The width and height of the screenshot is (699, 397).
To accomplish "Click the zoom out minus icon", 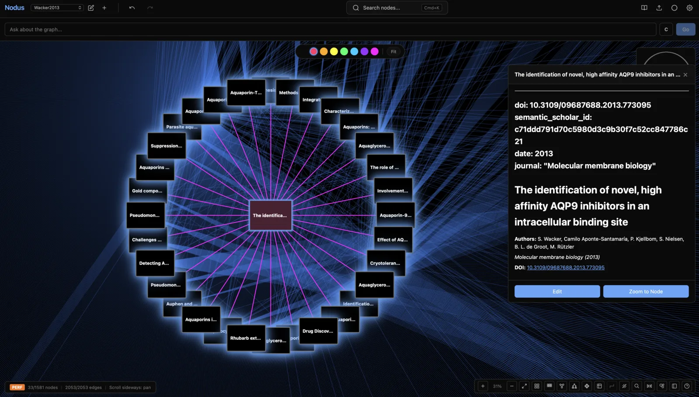I will click(512, 386).
